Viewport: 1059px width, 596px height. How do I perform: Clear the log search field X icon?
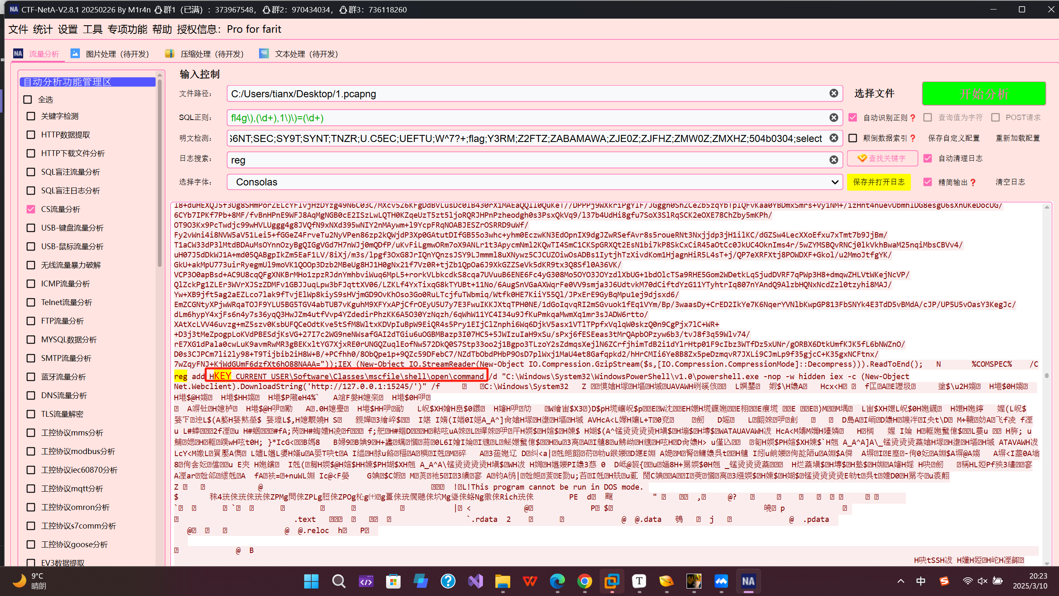pos(833,160)
